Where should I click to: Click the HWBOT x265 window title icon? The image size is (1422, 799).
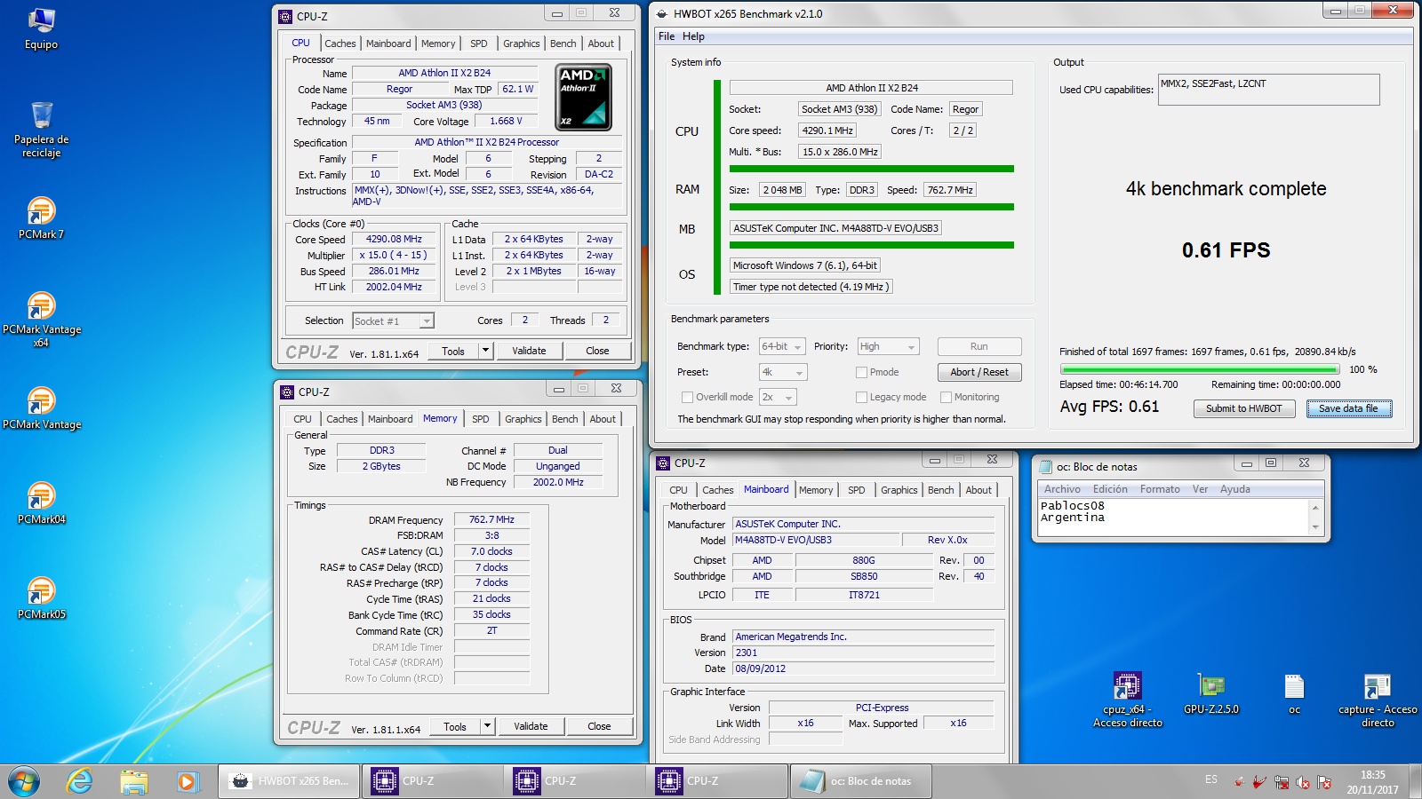tap(661, 13)
